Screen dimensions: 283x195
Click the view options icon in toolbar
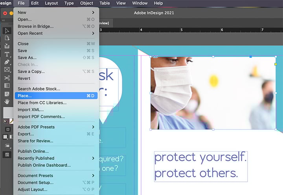pyautogui.click(x=7, y=145)
